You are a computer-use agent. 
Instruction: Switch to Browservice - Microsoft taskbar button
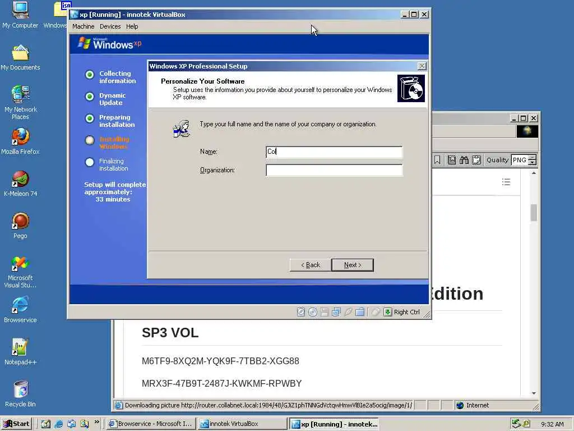click(x=151, y=424)
